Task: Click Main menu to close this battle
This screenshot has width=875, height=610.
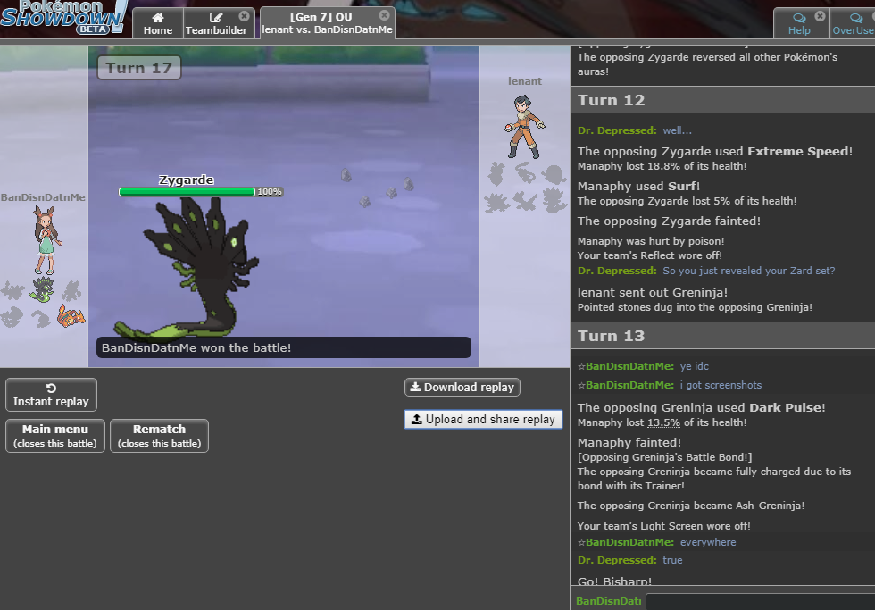Action: point(55,436)
